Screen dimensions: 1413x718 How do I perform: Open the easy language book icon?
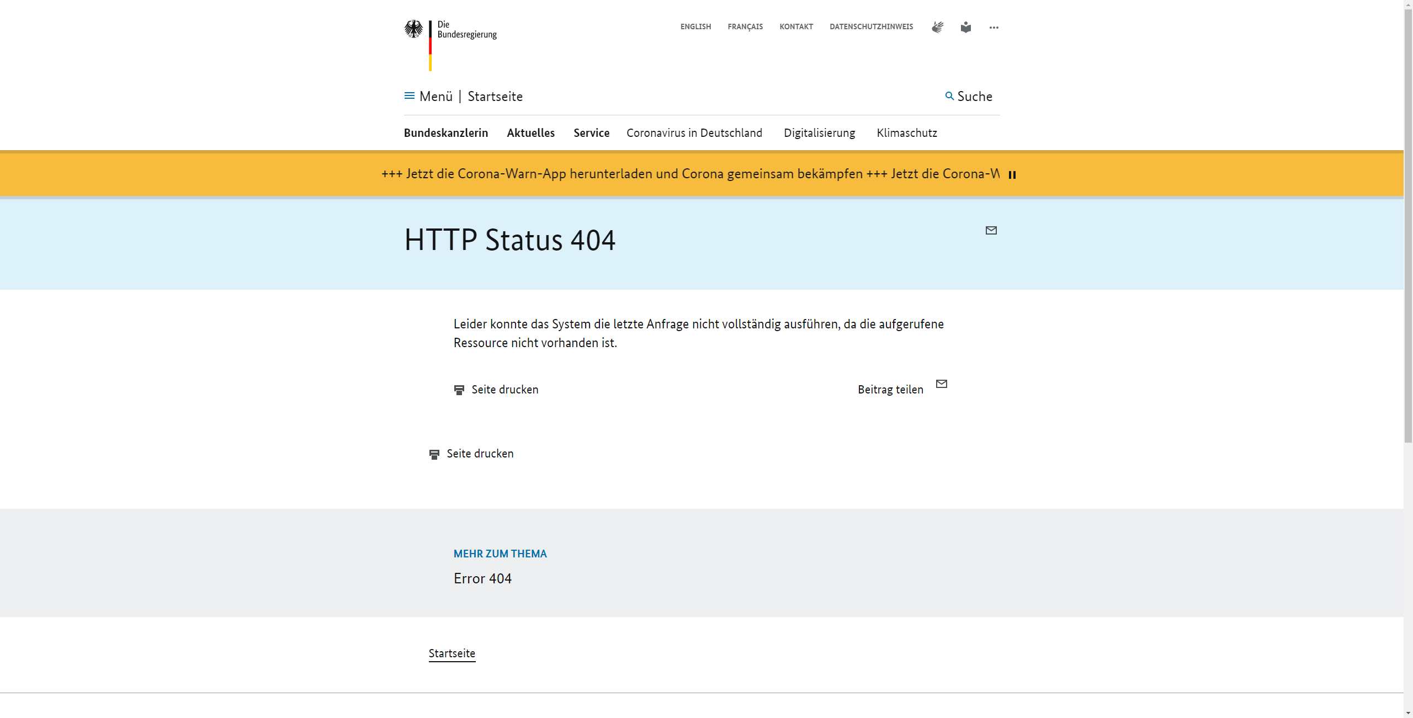click(965, 27)
